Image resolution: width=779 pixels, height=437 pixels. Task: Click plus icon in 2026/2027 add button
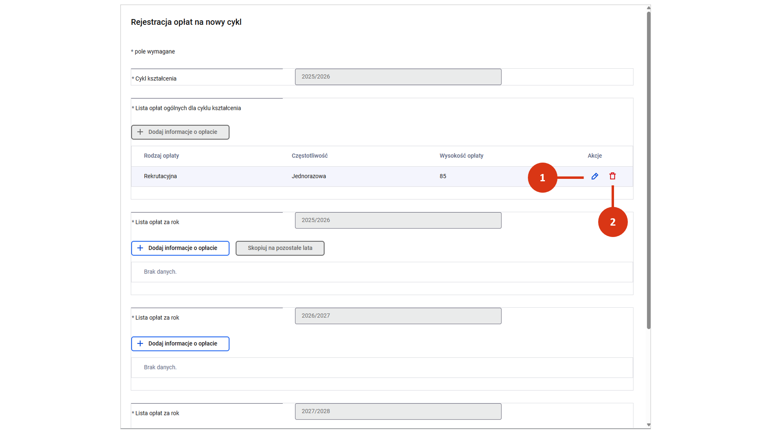[x=140, y=344]
